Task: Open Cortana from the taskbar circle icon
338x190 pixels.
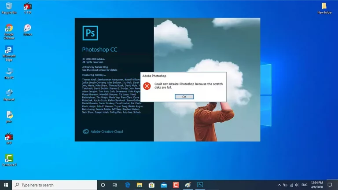Action: point(103,185)
